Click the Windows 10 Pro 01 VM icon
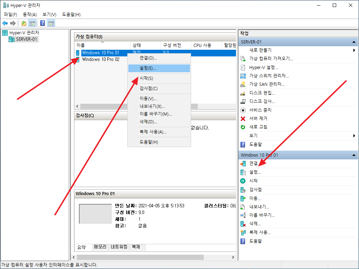 coord(77,53)
